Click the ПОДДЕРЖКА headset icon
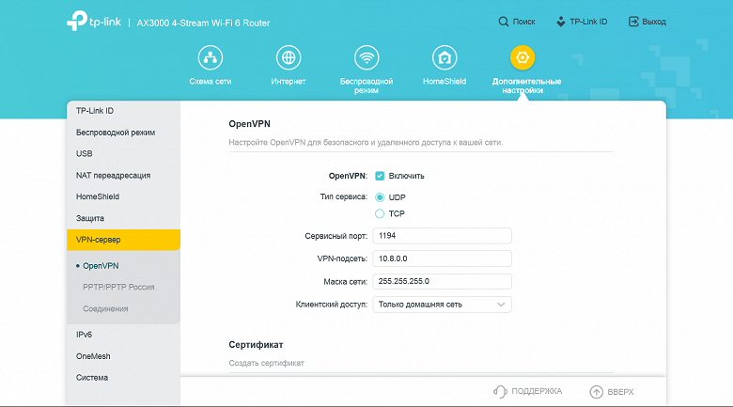 (x=500, y=392)
